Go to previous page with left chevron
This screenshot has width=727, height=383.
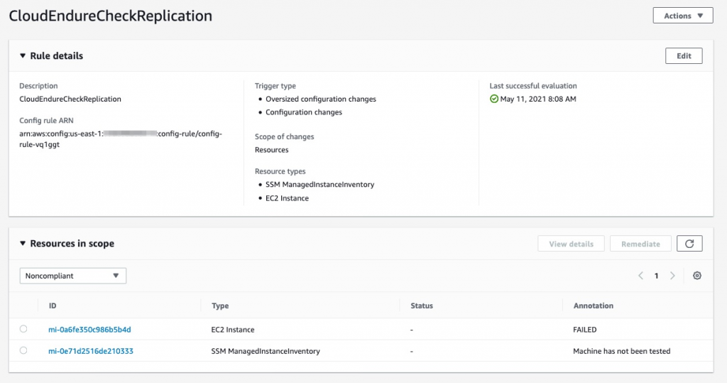(641, 276)
